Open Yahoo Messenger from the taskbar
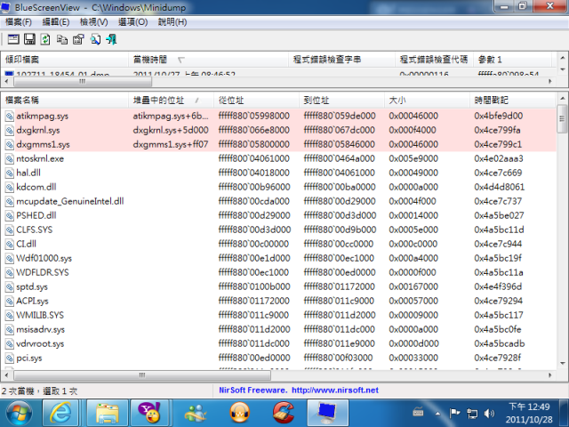This screenshot has width=569, height=427. (149, 413)
